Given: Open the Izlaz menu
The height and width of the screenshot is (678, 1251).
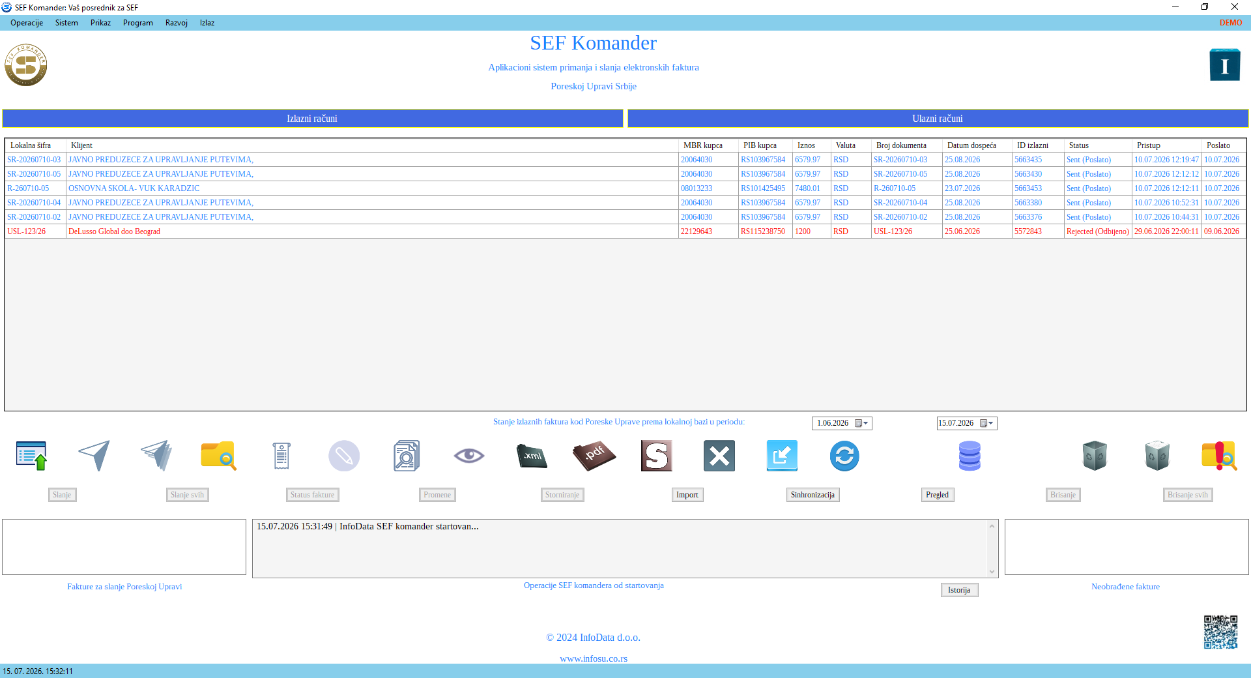Looking at the screenshot, I should [207, 23].
